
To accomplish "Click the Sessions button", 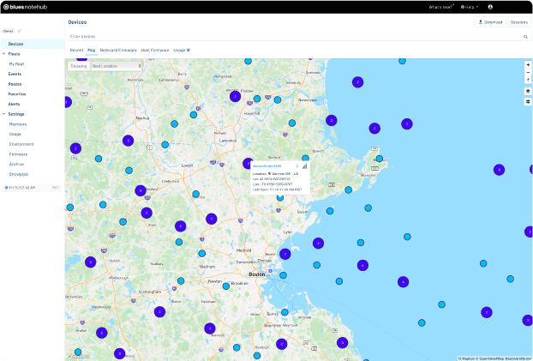I will 518,21.
